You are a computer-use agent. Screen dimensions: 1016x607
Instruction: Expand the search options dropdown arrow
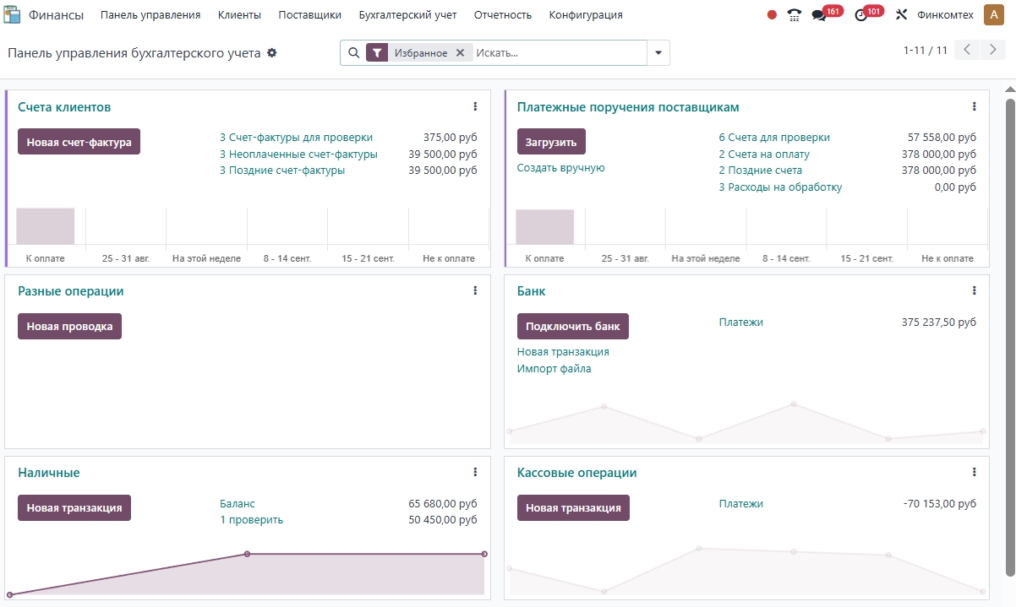(658, 52)
